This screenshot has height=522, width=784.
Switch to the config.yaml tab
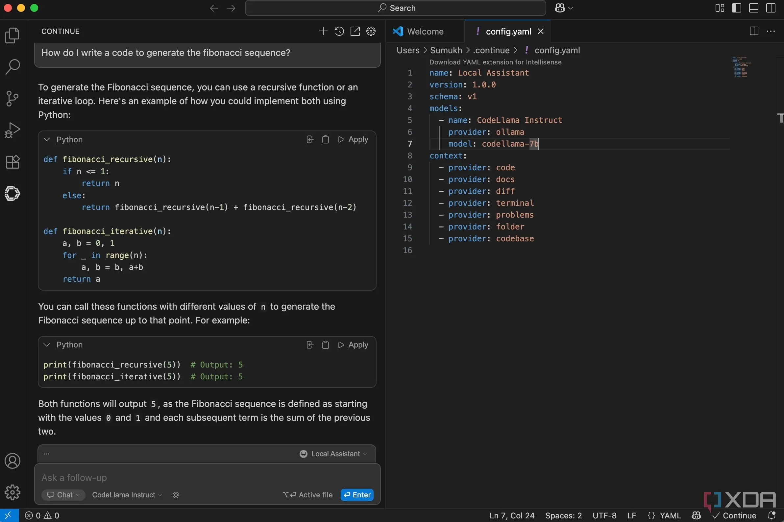tap(508, 31)
